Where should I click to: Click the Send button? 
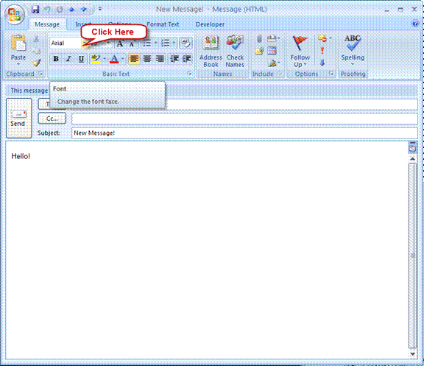(19, 119)
